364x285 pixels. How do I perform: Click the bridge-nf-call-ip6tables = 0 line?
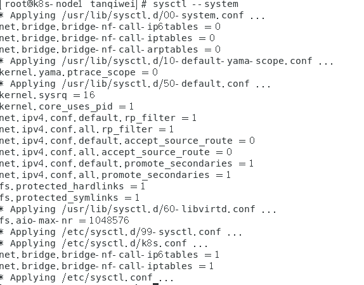click(110, 27)
